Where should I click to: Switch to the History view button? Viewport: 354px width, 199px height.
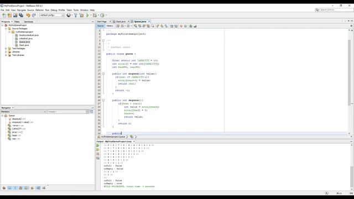tap(110, 26)
